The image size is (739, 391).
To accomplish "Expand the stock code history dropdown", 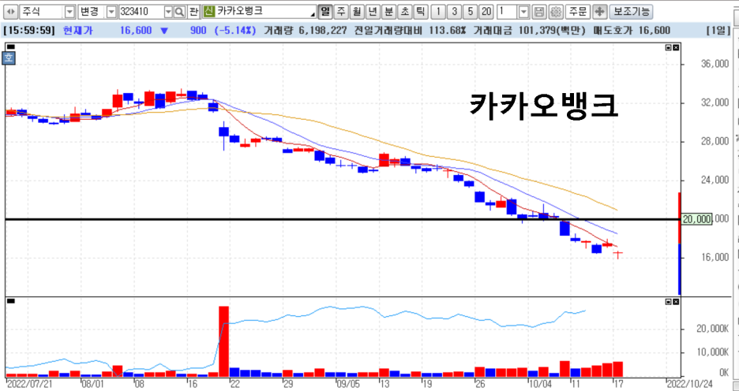I will tap(168, 12).
